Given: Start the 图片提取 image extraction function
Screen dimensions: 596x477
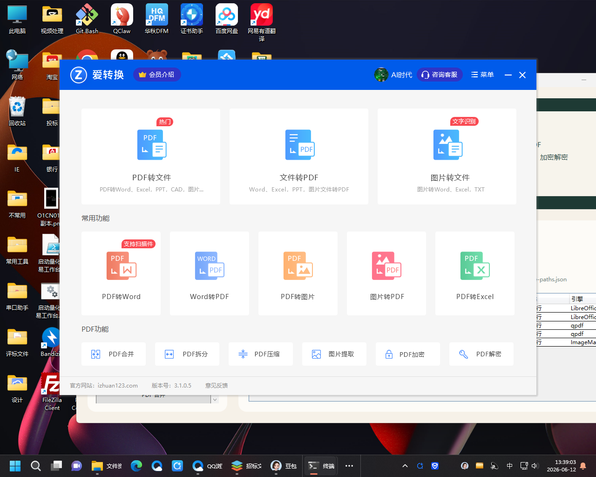Looking at the screenshot, I should [334, 354].
